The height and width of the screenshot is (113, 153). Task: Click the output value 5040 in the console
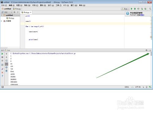point(12,71)
